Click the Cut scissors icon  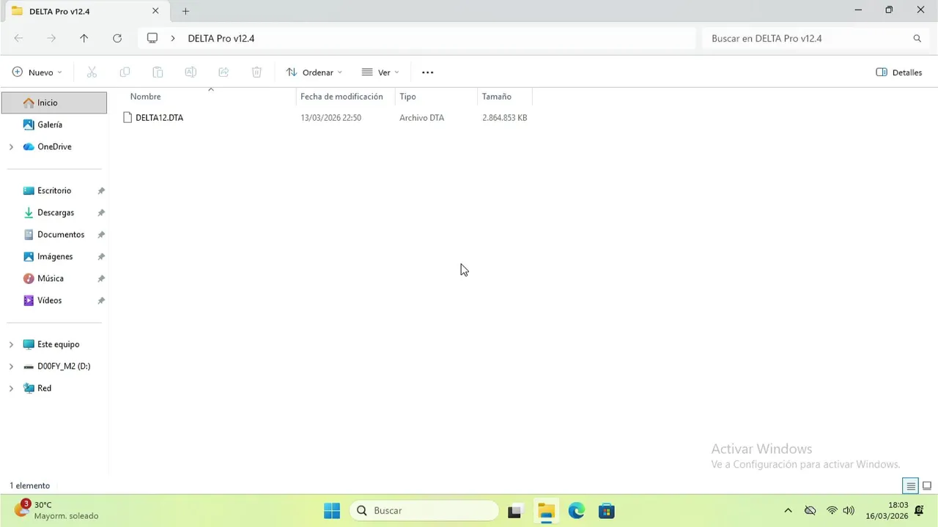coord(92,72)
